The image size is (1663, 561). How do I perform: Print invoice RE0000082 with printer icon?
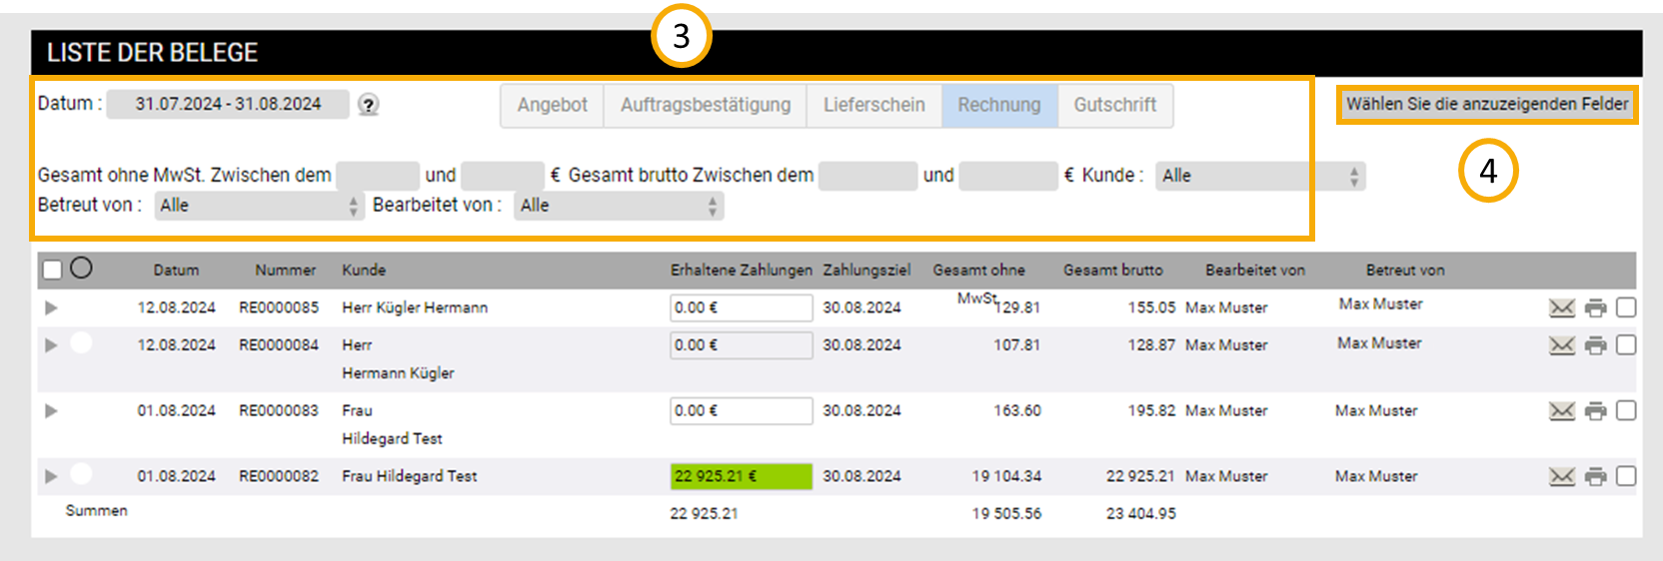(x=1595, y=477)
